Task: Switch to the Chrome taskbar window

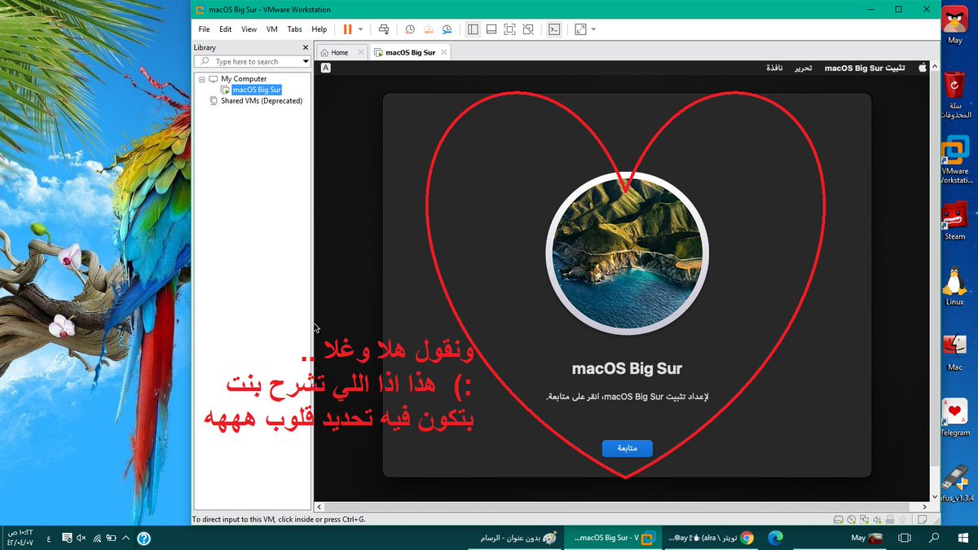Action: tap(712, 538)
